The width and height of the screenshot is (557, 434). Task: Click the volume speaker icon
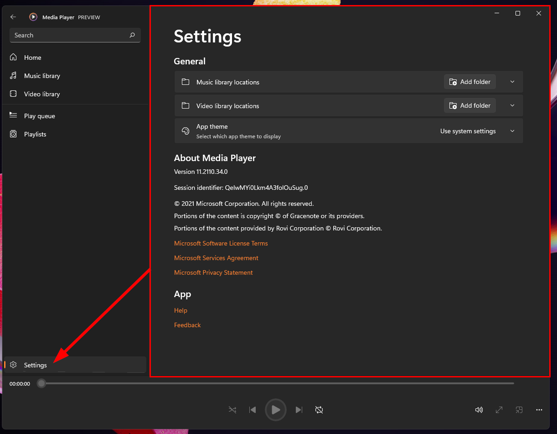point(479,410)
